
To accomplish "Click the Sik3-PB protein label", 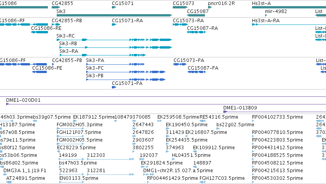I will pos(95,76).
